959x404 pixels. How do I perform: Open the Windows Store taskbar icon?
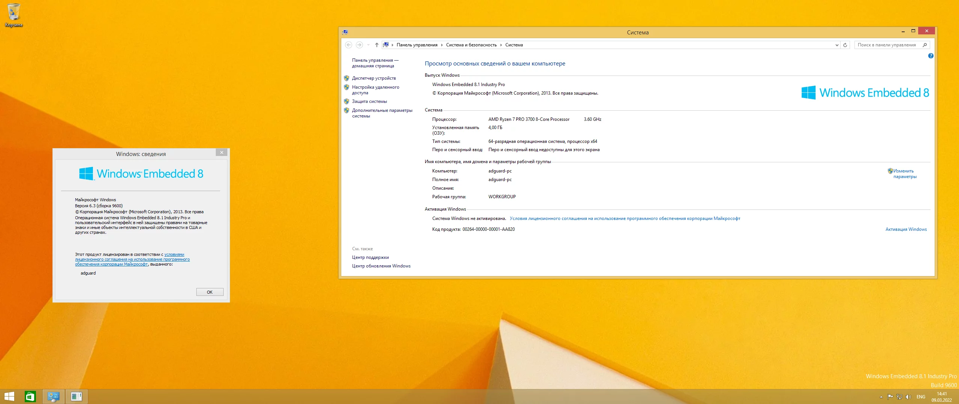click(x=30, y=397)
